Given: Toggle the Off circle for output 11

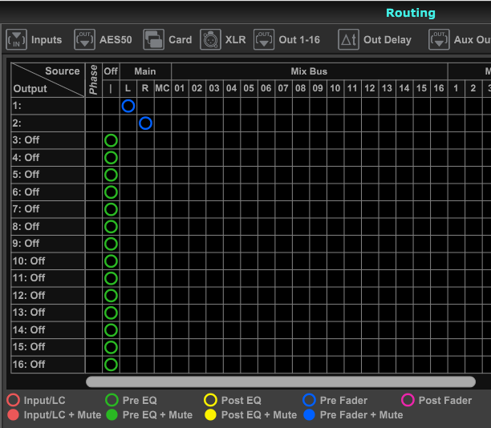Looking at the screenshot, I should click(111, 278).
